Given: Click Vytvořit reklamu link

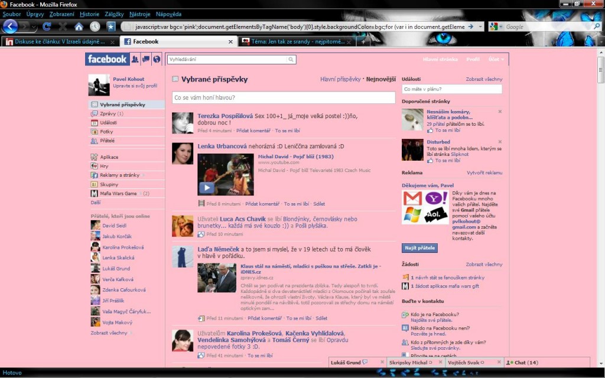Looking at the screenshot, I should coord(484,173).
